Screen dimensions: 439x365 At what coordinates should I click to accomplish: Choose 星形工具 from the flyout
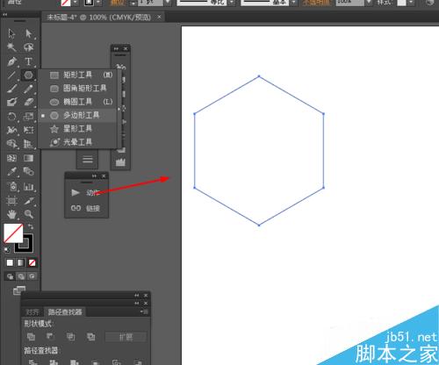coord(78,129)
